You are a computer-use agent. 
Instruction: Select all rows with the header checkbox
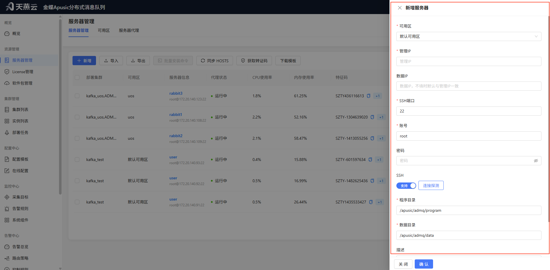[x=77, y=77]
